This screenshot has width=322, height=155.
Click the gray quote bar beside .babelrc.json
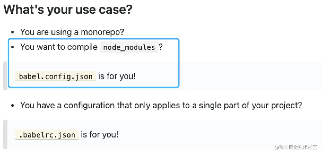point(5,134)
